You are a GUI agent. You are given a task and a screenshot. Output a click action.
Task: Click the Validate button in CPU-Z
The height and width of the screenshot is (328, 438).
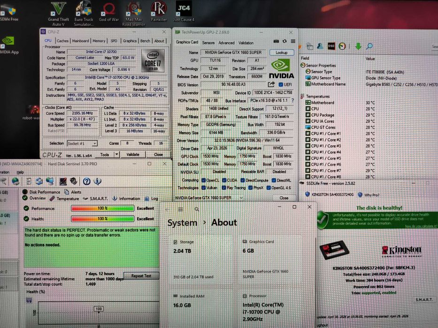(133, 154)
